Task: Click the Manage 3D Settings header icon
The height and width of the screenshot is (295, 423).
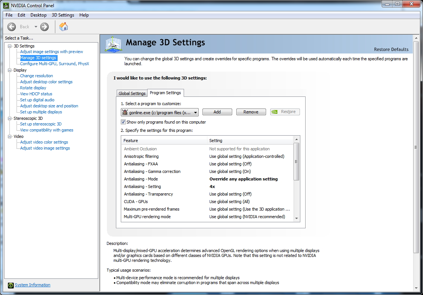Action: [x=113, y=44]
